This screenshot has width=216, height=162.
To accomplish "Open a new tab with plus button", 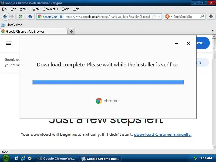I will click(x=72, y=31).
